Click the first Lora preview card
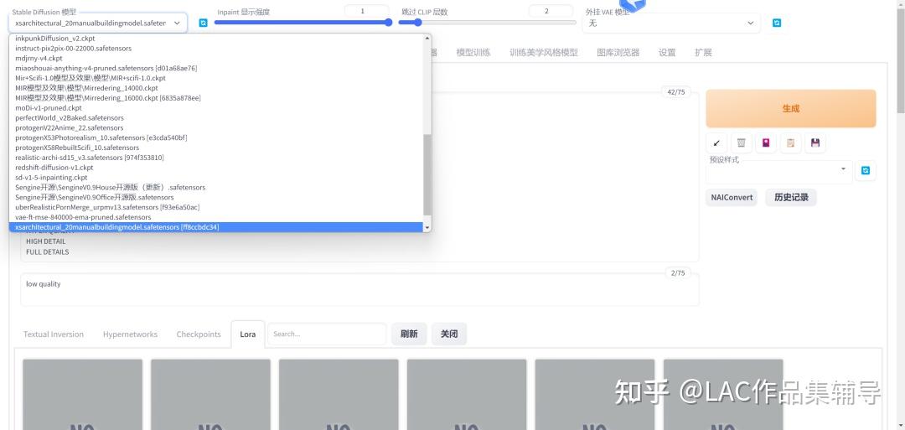The height and width of the screenshot is (430, 905). (x=82, y=395)
